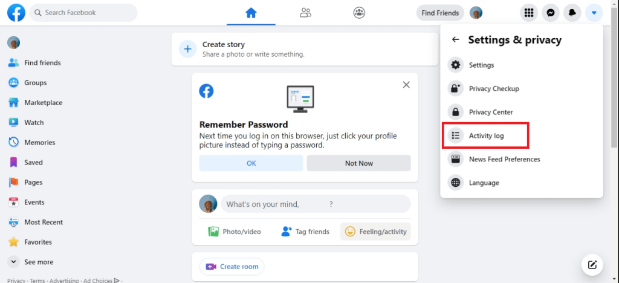Click the Search Facebook field
619x283 pixels.
tap(83, 13)
